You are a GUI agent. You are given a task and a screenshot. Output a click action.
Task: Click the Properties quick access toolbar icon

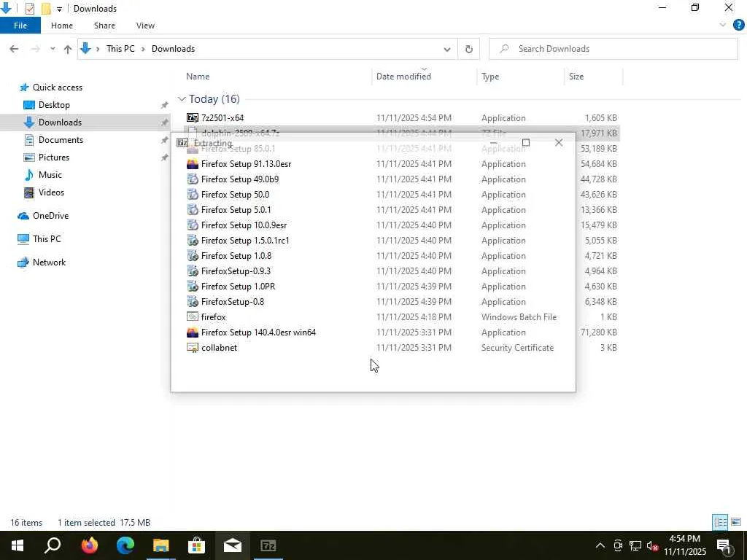29,8
